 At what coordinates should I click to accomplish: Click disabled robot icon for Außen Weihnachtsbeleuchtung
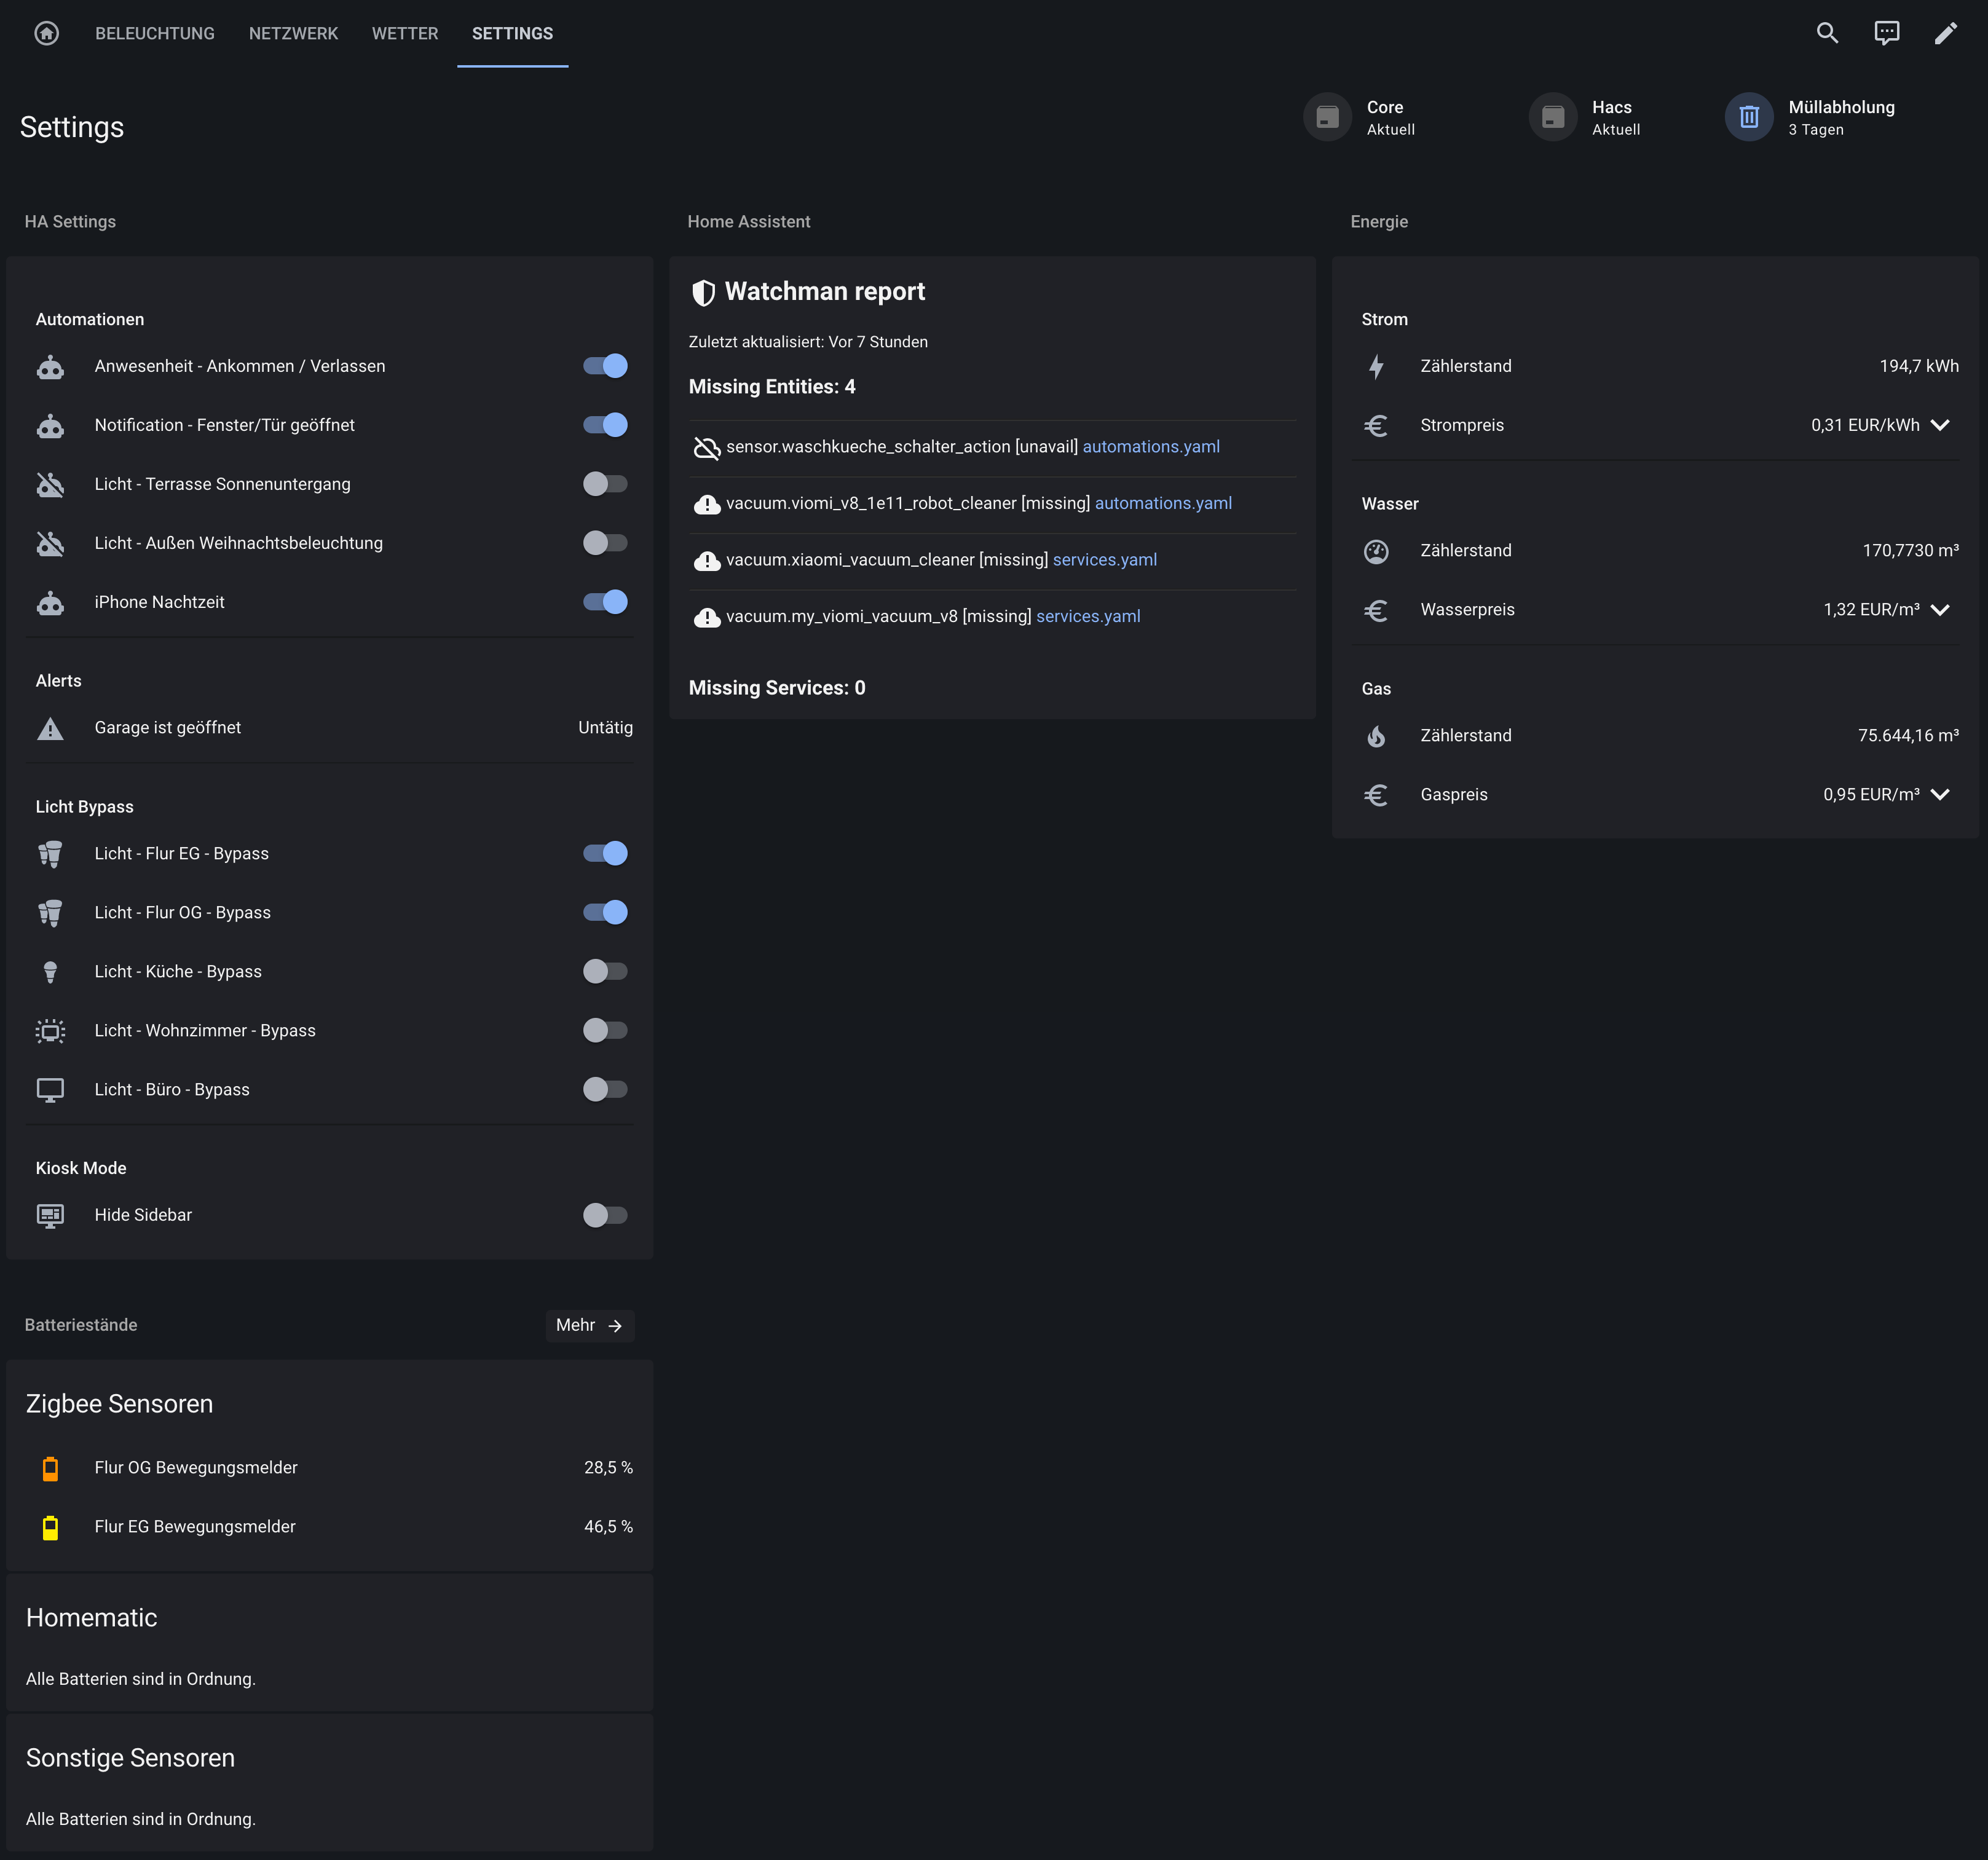point(50,544)
